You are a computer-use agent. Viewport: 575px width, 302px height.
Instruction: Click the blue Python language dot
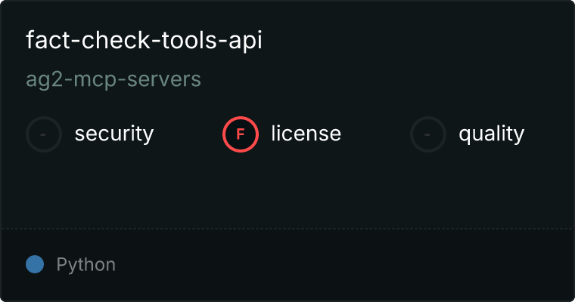tap(35, 264)
